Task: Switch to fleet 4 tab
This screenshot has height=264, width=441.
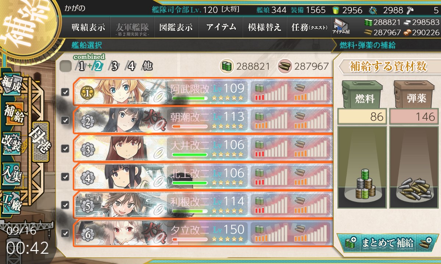Action: [130, 66]
